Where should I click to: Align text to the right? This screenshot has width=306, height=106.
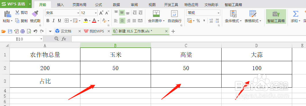tap(128, 21)
